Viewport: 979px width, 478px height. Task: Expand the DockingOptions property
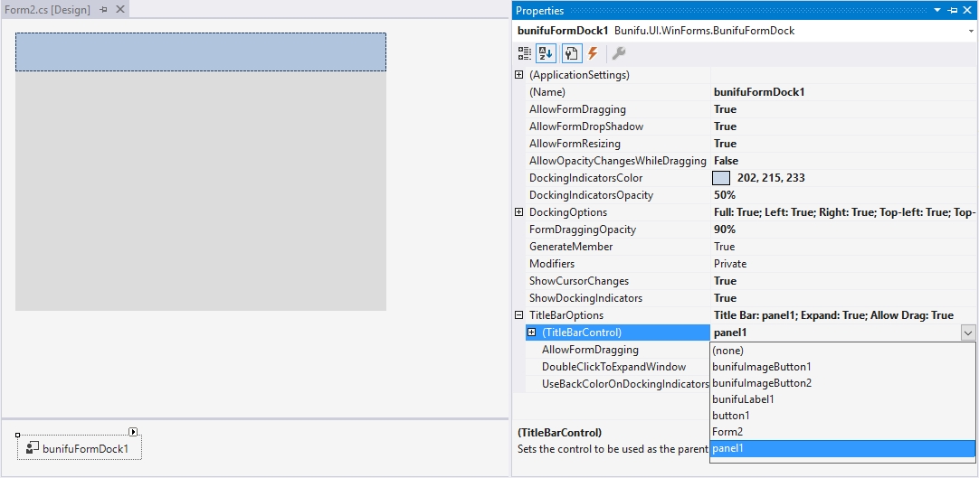point(519,212)
